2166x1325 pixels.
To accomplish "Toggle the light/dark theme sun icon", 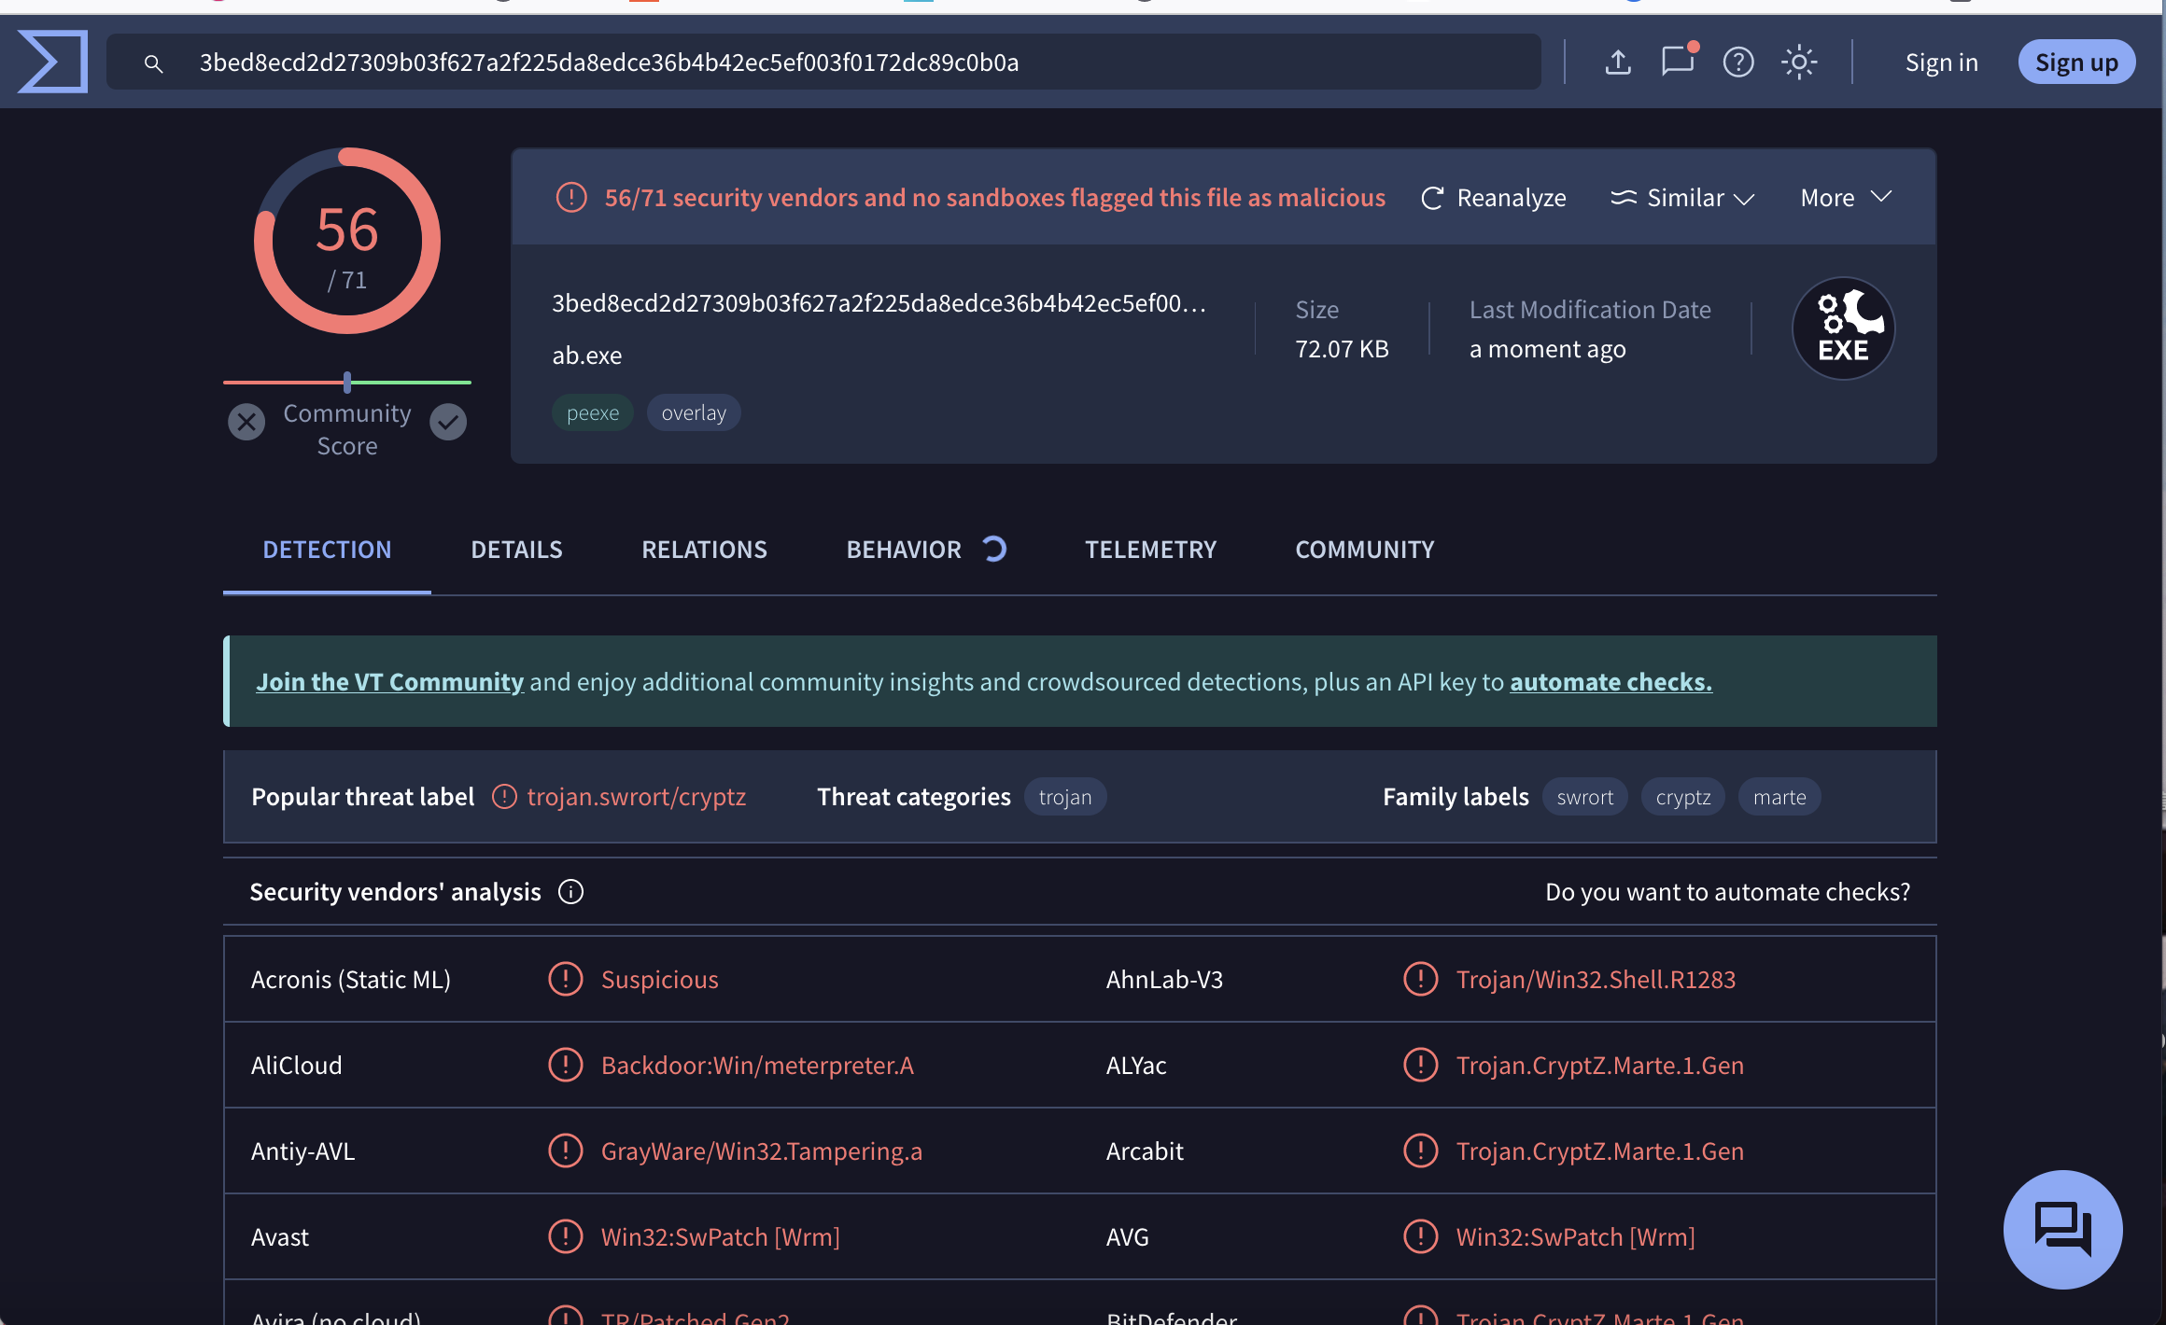I will coord(1798,63).
